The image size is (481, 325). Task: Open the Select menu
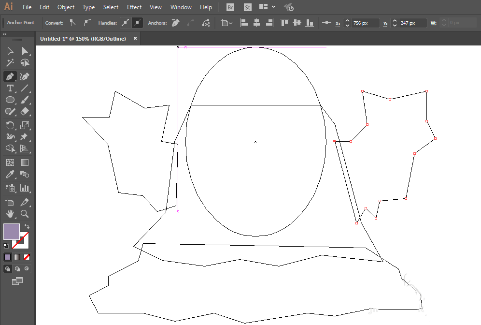click(111, 7)
